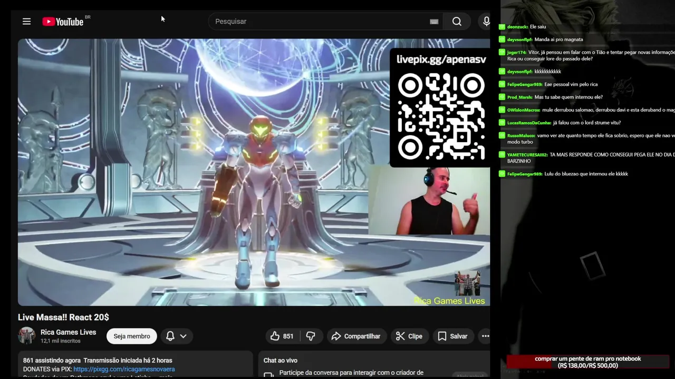Viewport: 675px width, 379px height.
Task: Click the small channel thumbnail in video corner
Action: click(467, 284)
